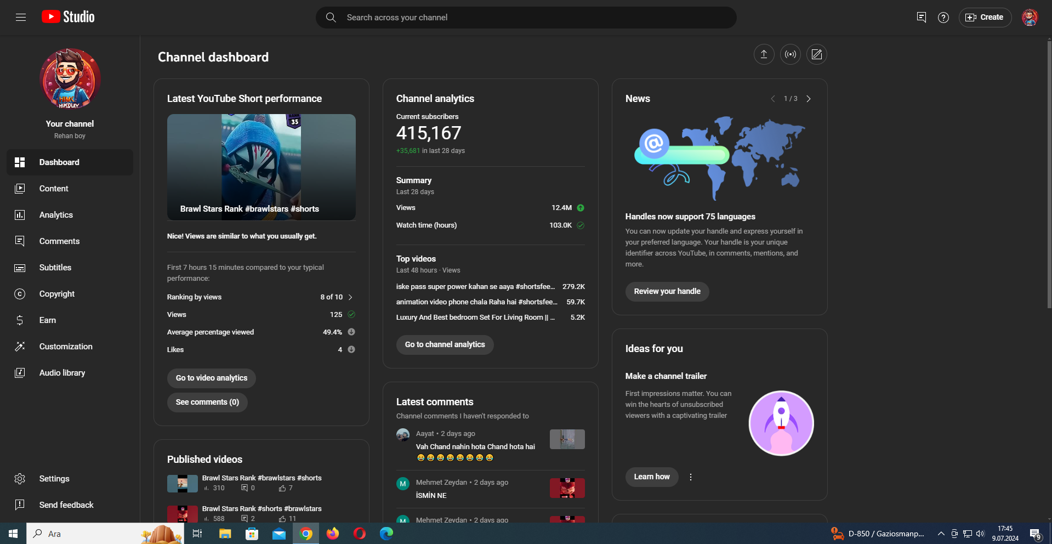Launch Firefox from the taskbar

click(x=333, y=534)
